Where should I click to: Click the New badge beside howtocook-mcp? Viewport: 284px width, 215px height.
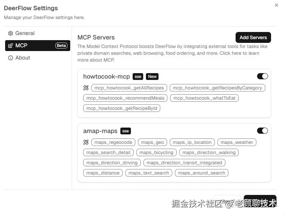click(152, 77)
